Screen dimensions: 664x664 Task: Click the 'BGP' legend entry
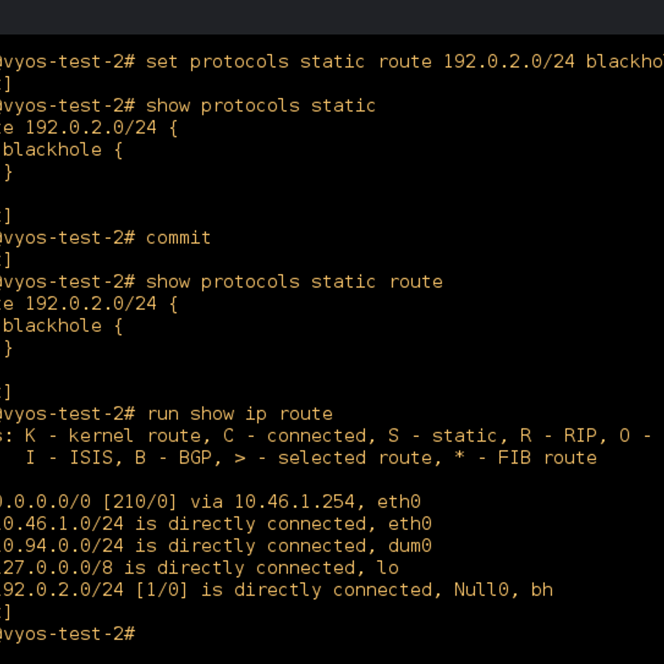[195, 458]
